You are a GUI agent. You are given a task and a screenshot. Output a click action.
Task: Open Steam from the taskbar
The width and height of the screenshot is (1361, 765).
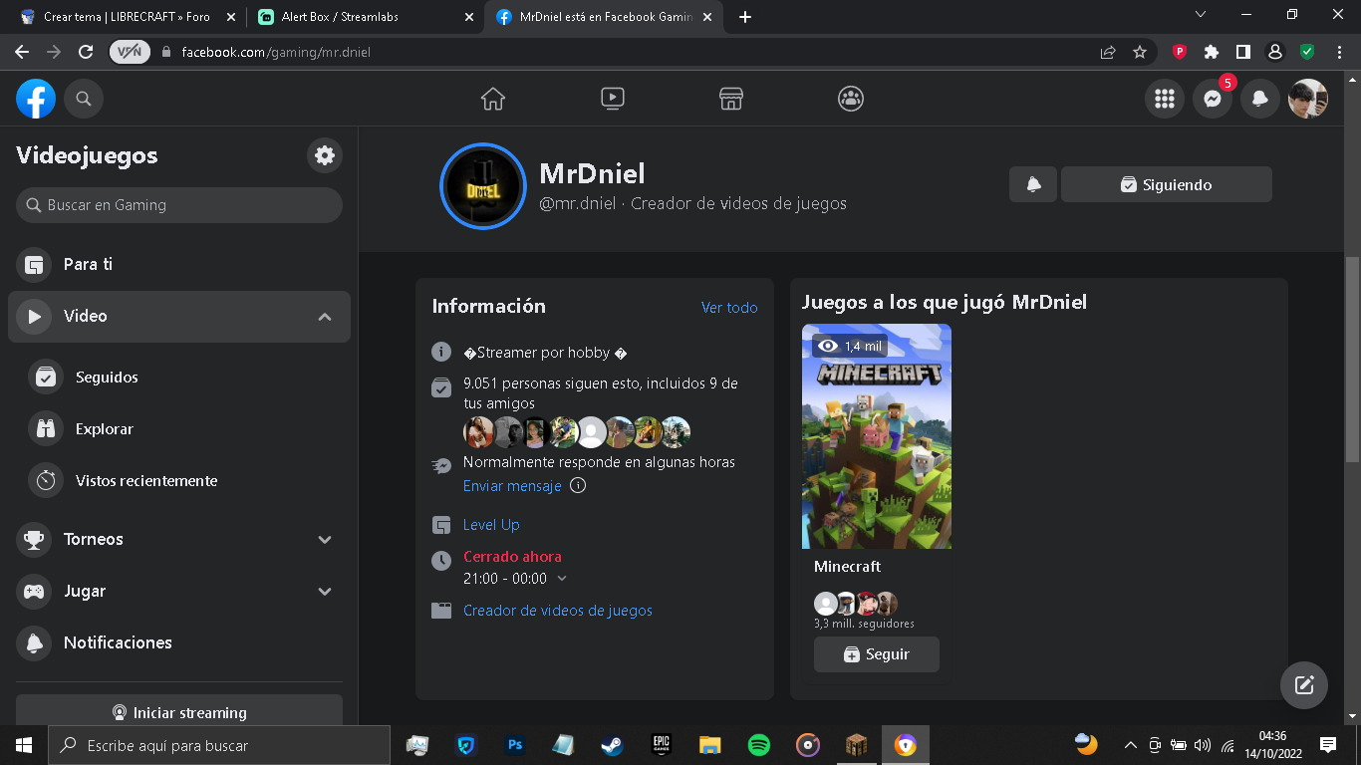[612, 745]
